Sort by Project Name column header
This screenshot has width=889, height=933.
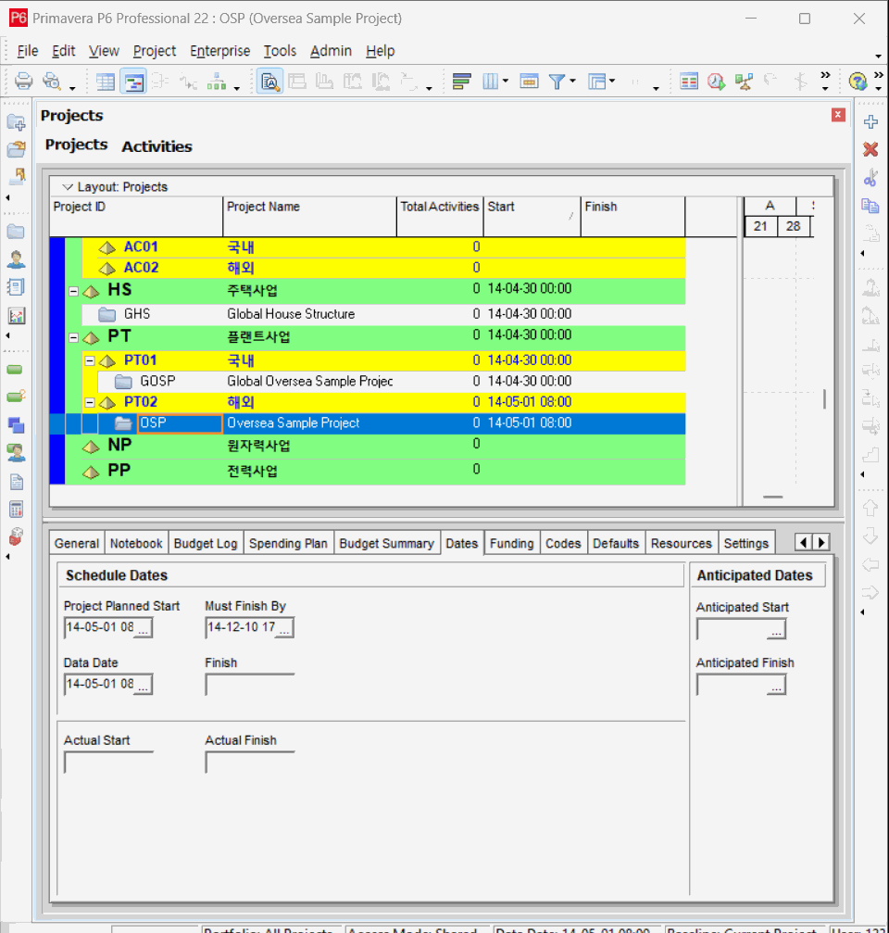coord(309,217)
